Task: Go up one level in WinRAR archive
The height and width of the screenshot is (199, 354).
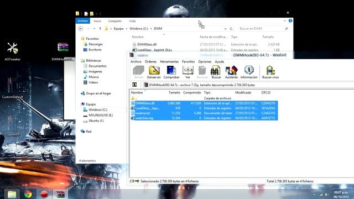Action: point(134,85)
